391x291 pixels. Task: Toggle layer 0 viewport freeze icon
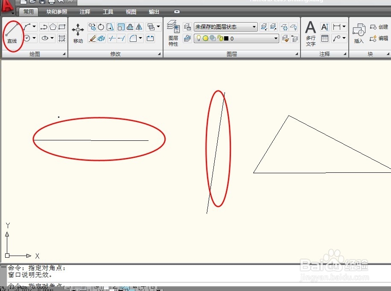tap(212, 38)
